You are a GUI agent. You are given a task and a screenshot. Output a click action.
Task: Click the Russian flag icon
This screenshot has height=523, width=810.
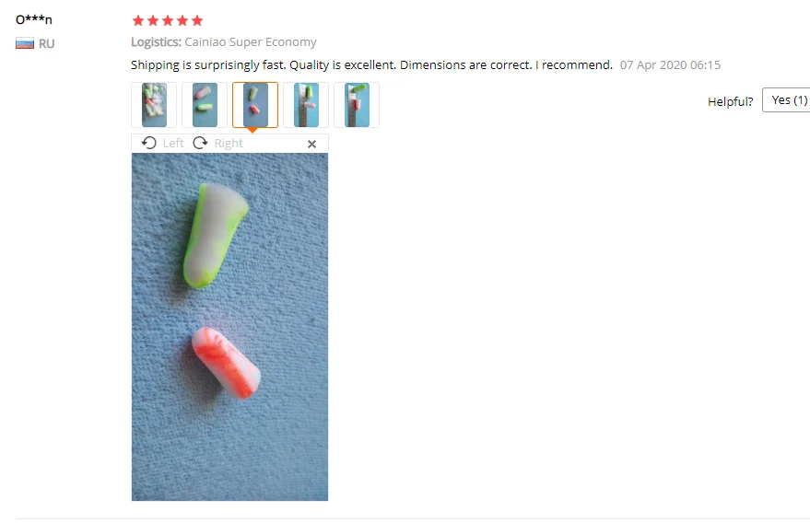25,43
